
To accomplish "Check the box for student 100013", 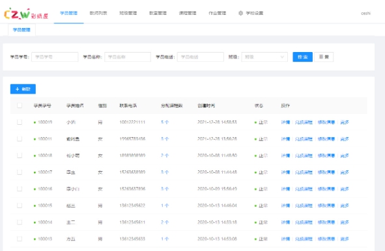I will click(x=20, y=239).
